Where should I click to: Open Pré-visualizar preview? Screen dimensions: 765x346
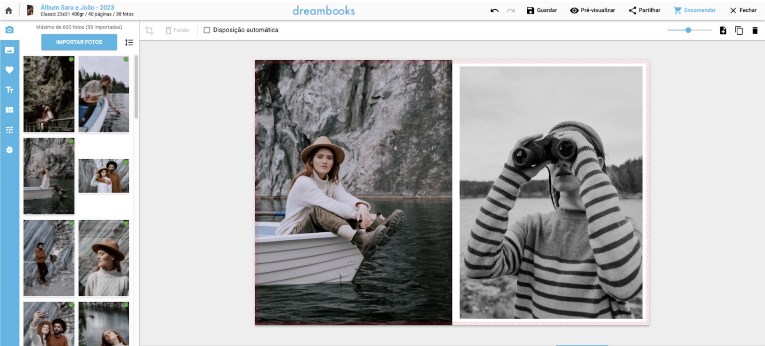592,10
